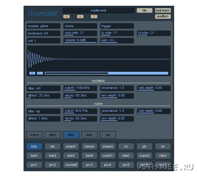Viewport: 197px width, 176px height.
Task: Click the waveform zoom in plus button
Action: 32,73
